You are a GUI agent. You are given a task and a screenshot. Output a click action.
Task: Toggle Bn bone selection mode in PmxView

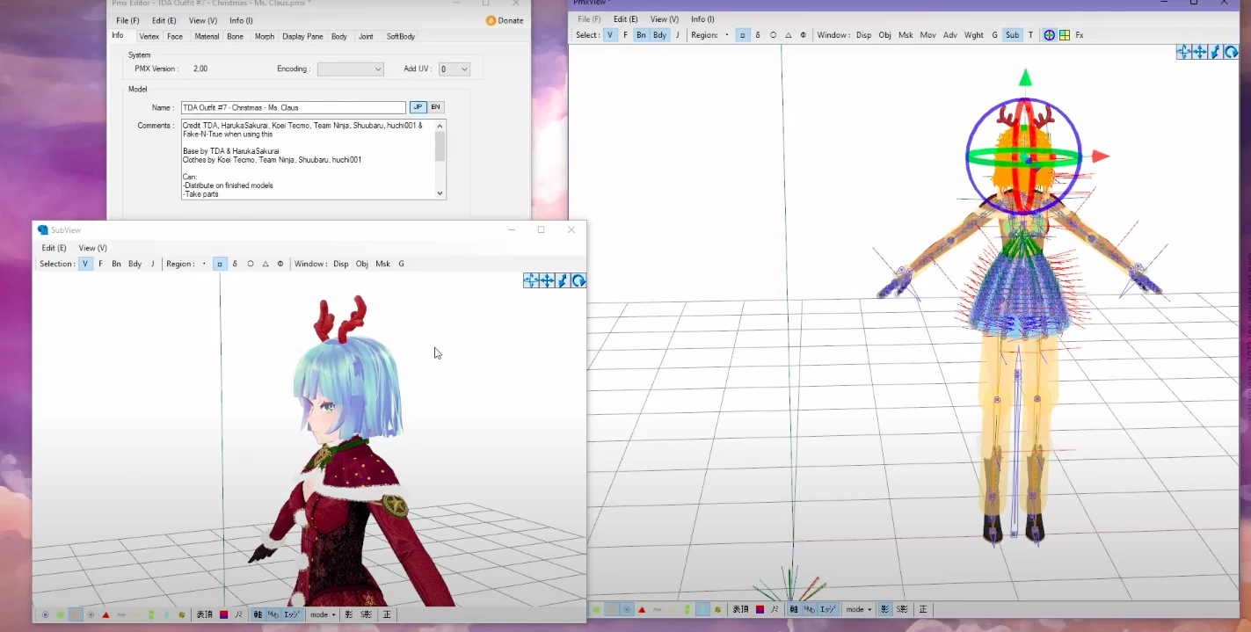pyautogui.click(x=642, y=34)
